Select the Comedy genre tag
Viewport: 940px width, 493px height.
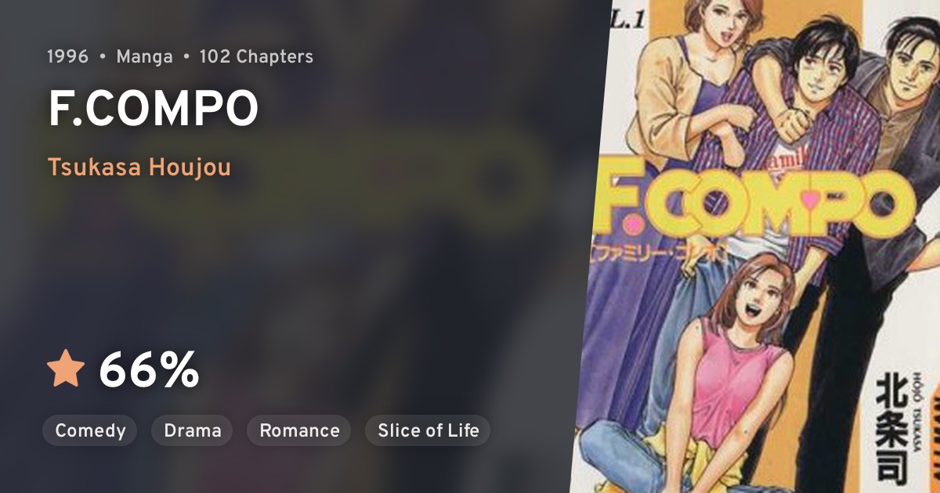point(90,430)
